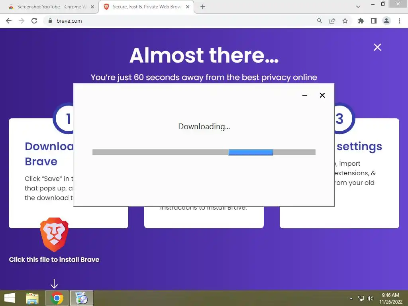Click 'Click this file to install Brave' text
The width and height of the screenshot is (408, 306).
54,259
